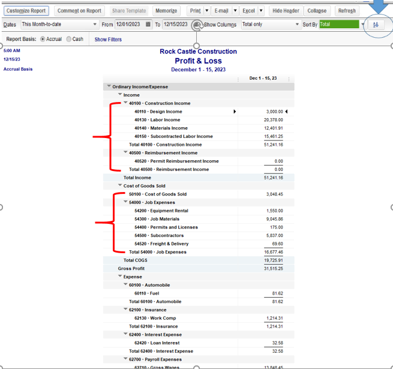
Task: Select 40520 Permit Reimbursement Income row
Action: pos(199,161)
